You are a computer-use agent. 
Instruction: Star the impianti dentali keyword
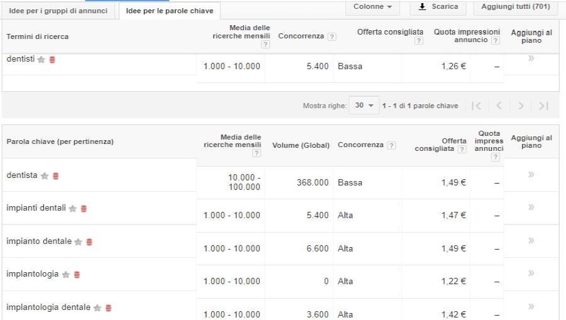point(72,209)
